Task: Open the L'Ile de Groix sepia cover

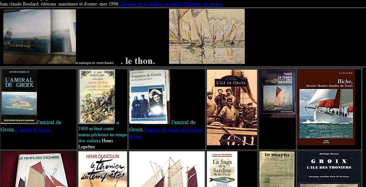Action: [x=232, y=107]
